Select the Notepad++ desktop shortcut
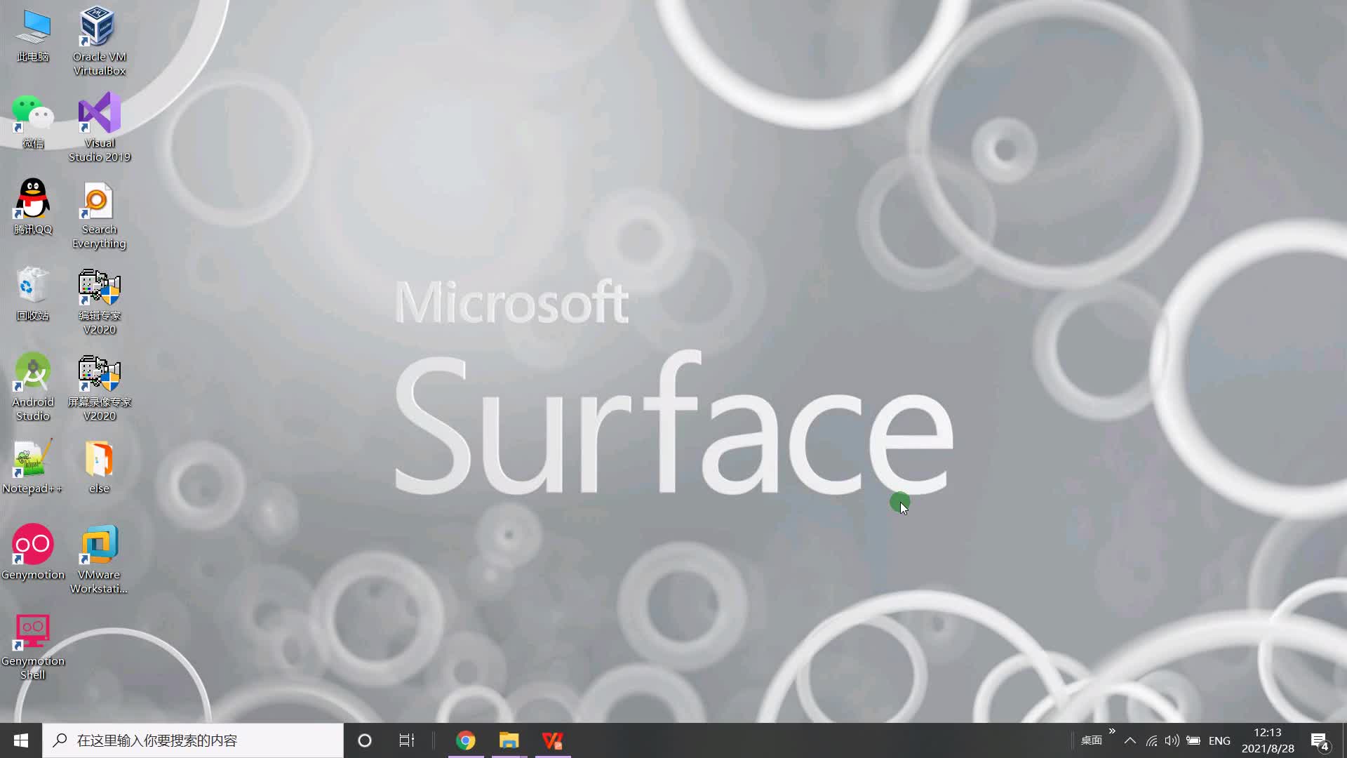Viewport: 1347px width, 758px height. (32, 467)
